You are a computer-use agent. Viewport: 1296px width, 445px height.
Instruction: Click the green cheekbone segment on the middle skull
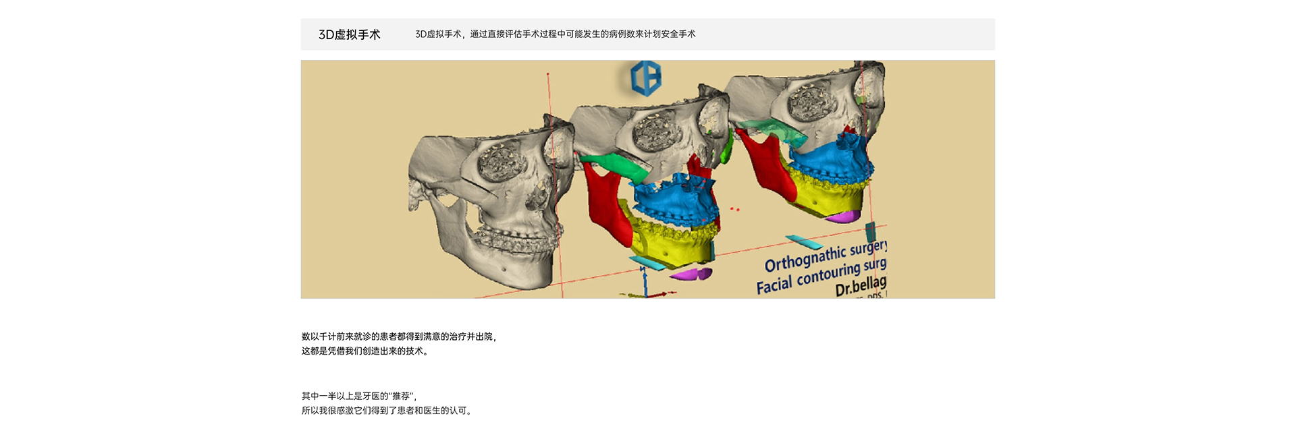tap(613, 166)
